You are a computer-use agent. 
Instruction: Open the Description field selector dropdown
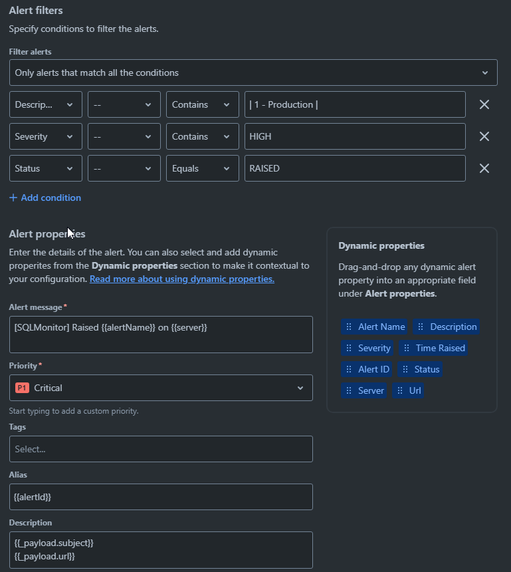click(x=46, y=104)
